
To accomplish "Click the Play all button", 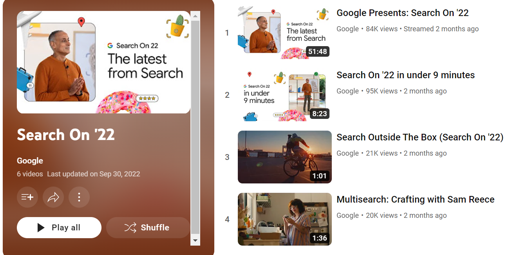I will click(x=59, y=228).
